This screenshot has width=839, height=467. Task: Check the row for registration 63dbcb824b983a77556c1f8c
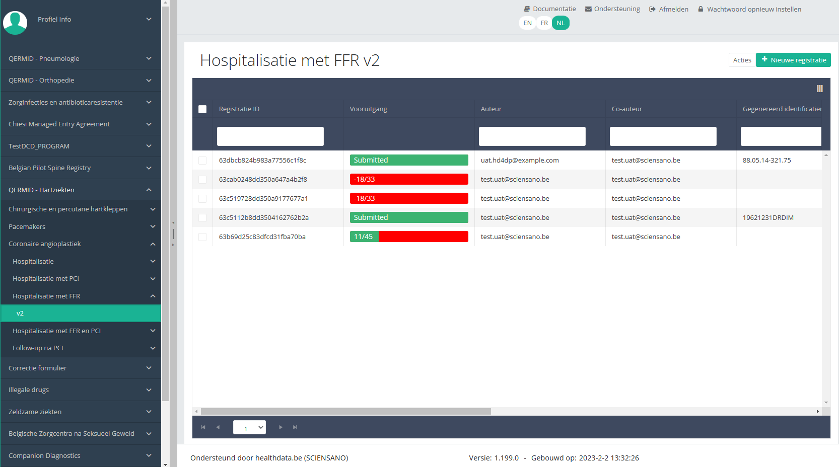[202, 161]
